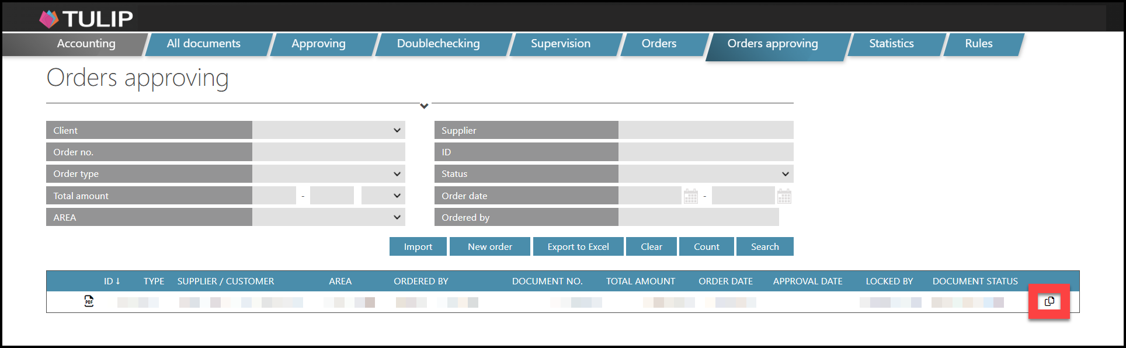Click the copy order icon in the row

(x=1049, y=301)
